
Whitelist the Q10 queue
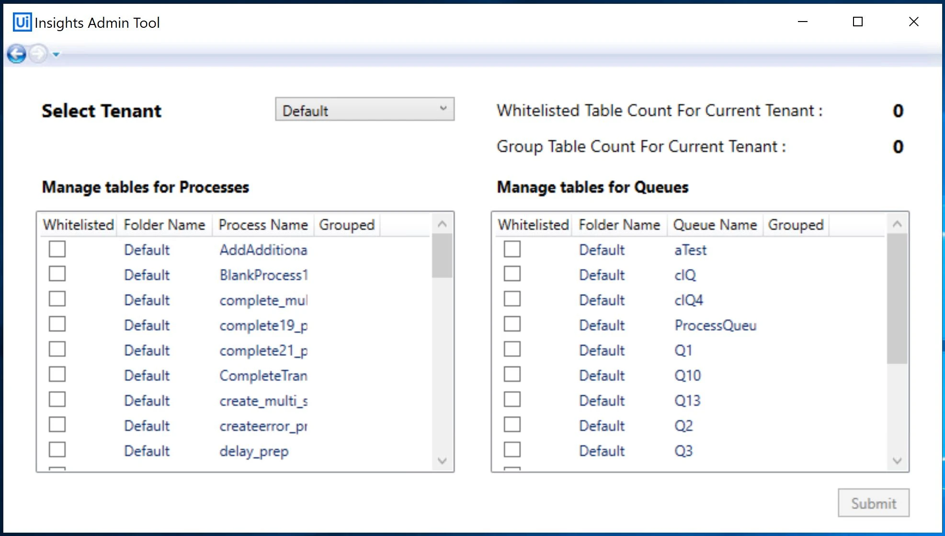pos(512,375)
